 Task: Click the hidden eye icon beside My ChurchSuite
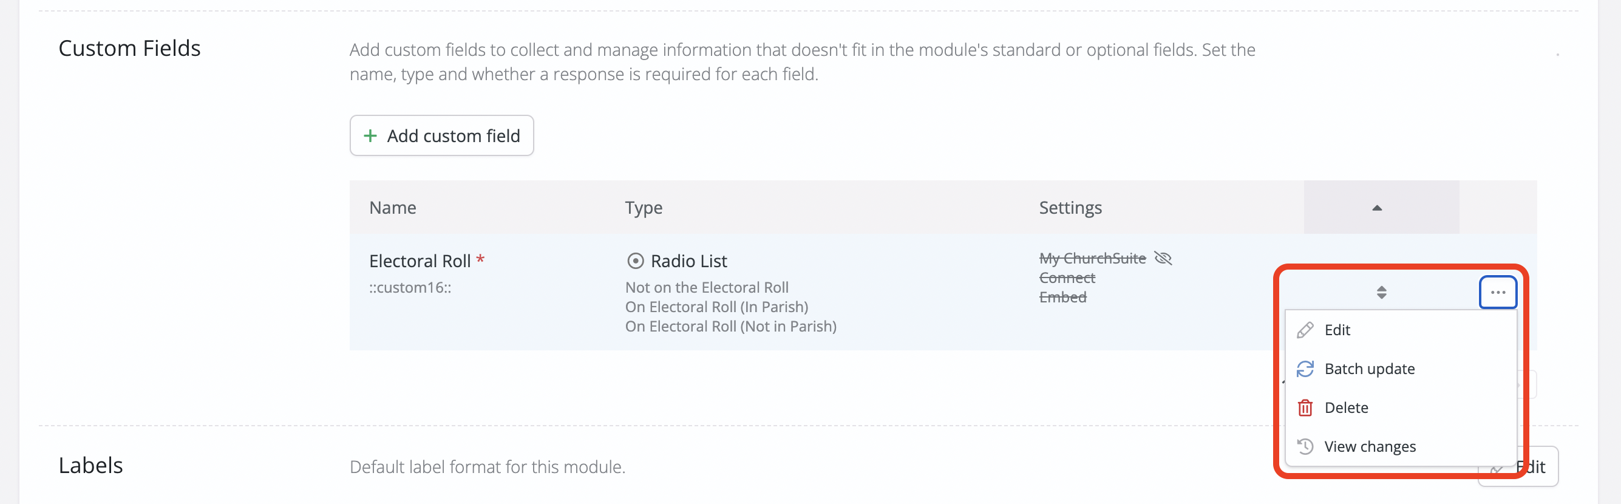1163,259
